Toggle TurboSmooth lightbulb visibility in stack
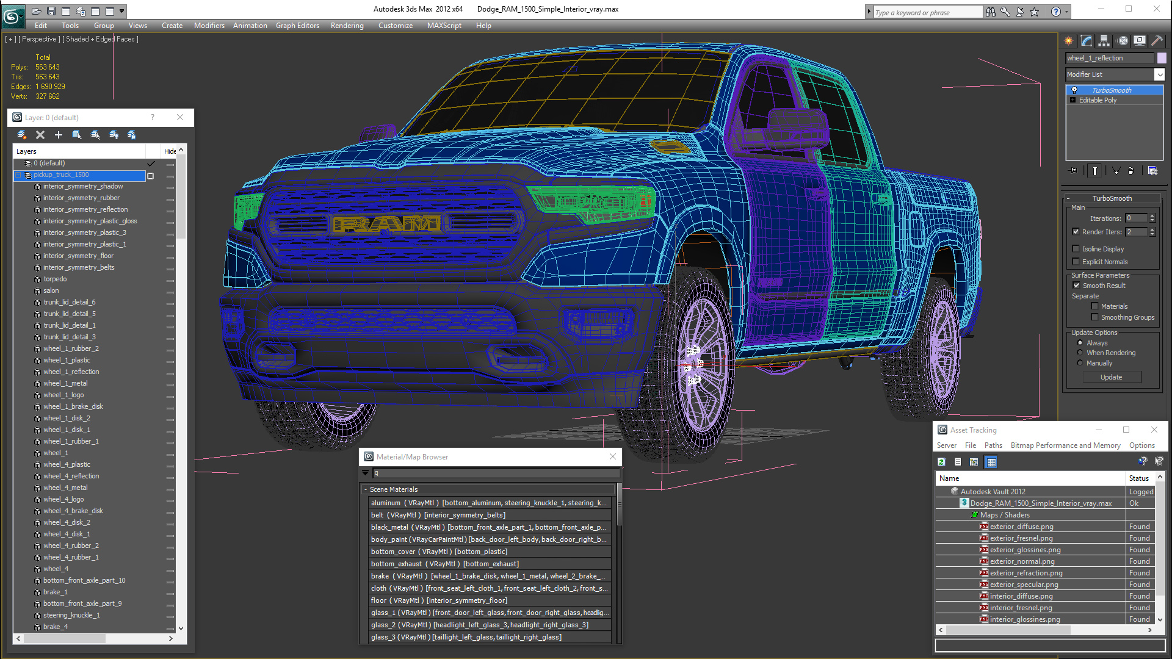Viewport: 1172px width, 659px height. point(1074,90)
